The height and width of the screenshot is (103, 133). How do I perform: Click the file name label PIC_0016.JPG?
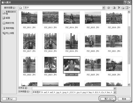point(114,27)
